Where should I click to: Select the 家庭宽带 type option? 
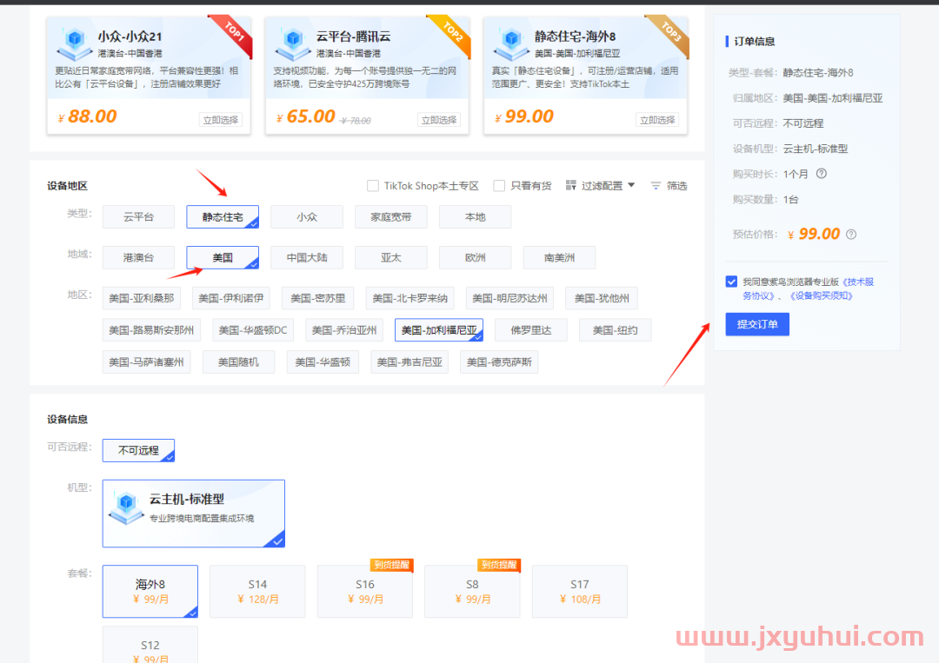point(391,216)
